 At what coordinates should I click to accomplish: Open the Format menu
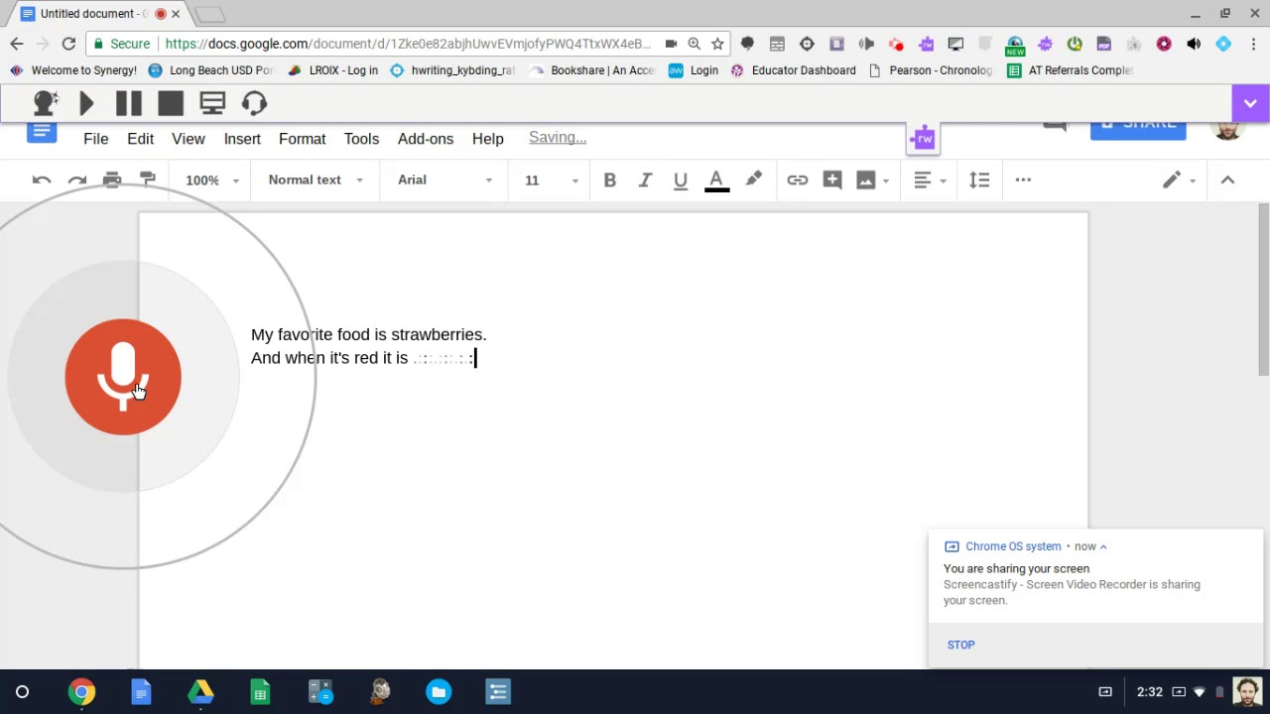[302, 139]
